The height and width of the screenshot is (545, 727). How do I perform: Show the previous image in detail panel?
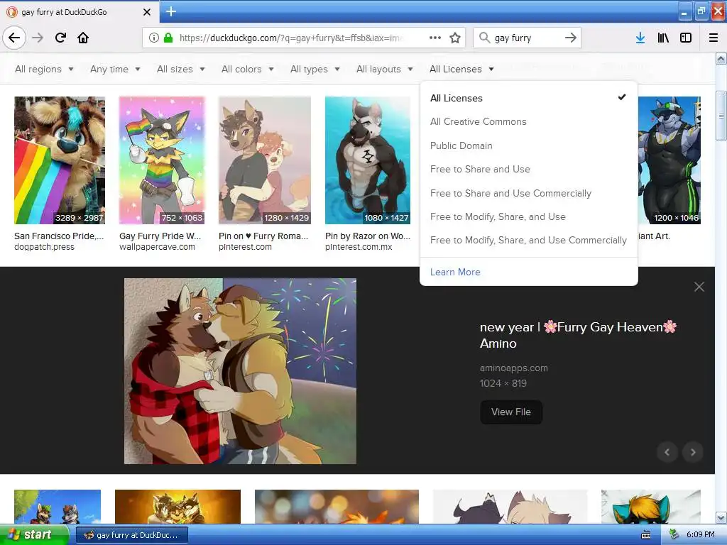point(667,452)
